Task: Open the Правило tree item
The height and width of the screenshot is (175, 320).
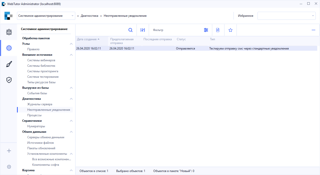Action: (x=33, y=49)
